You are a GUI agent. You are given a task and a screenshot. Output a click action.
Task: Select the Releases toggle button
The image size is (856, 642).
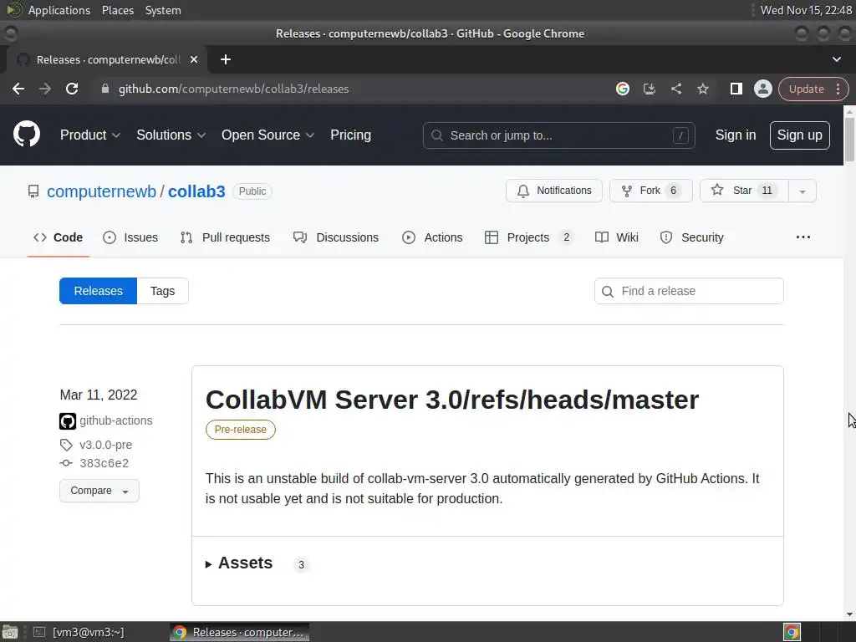pos(99,291)
